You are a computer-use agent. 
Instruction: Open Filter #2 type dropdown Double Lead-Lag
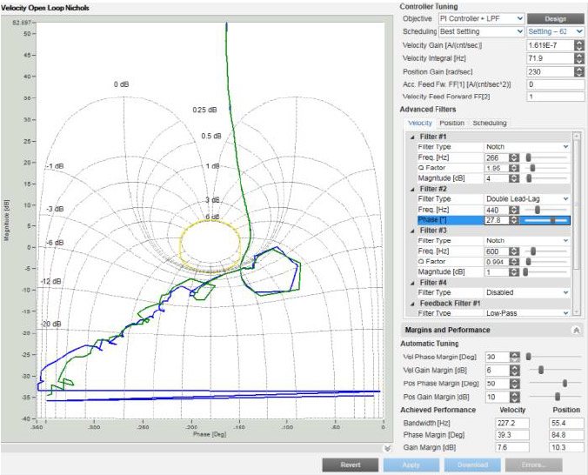coord(527,199)
